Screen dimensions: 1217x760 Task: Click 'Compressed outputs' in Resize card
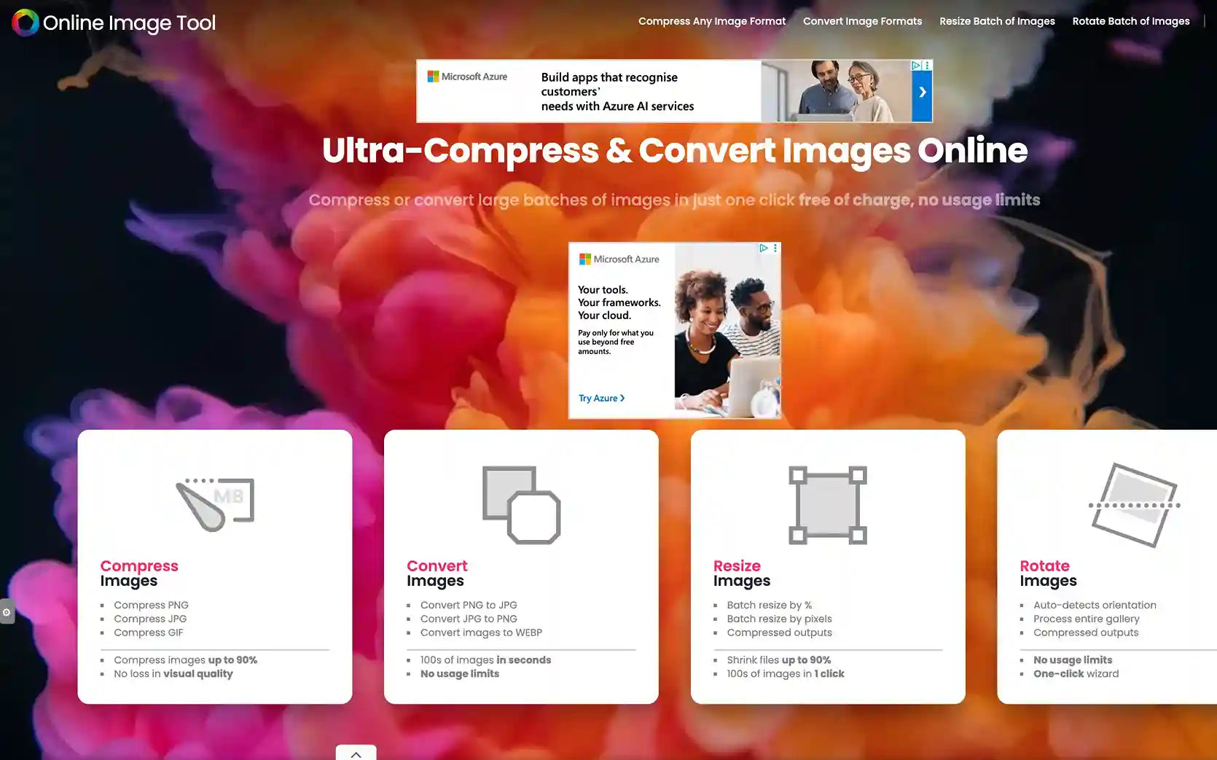(x=779, y=633)
